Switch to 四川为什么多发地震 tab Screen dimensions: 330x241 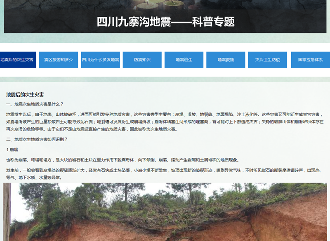pos(100,60)
